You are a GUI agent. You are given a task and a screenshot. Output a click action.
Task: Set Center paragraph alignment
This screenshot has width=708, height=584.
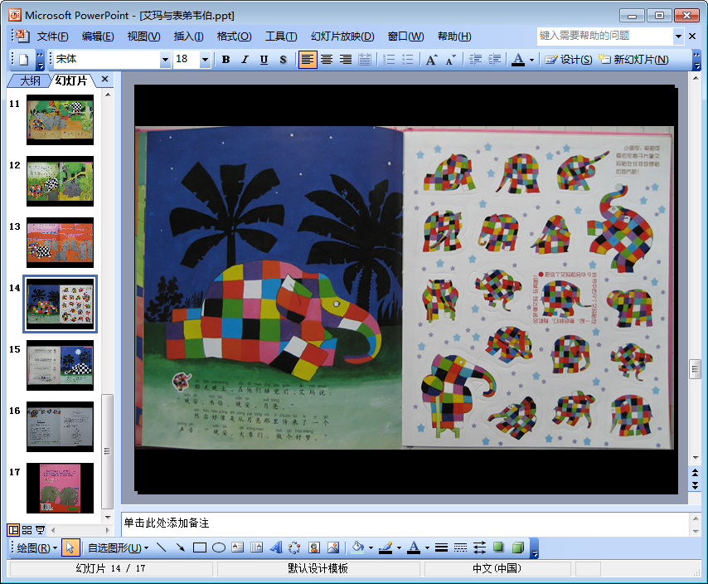327,60
